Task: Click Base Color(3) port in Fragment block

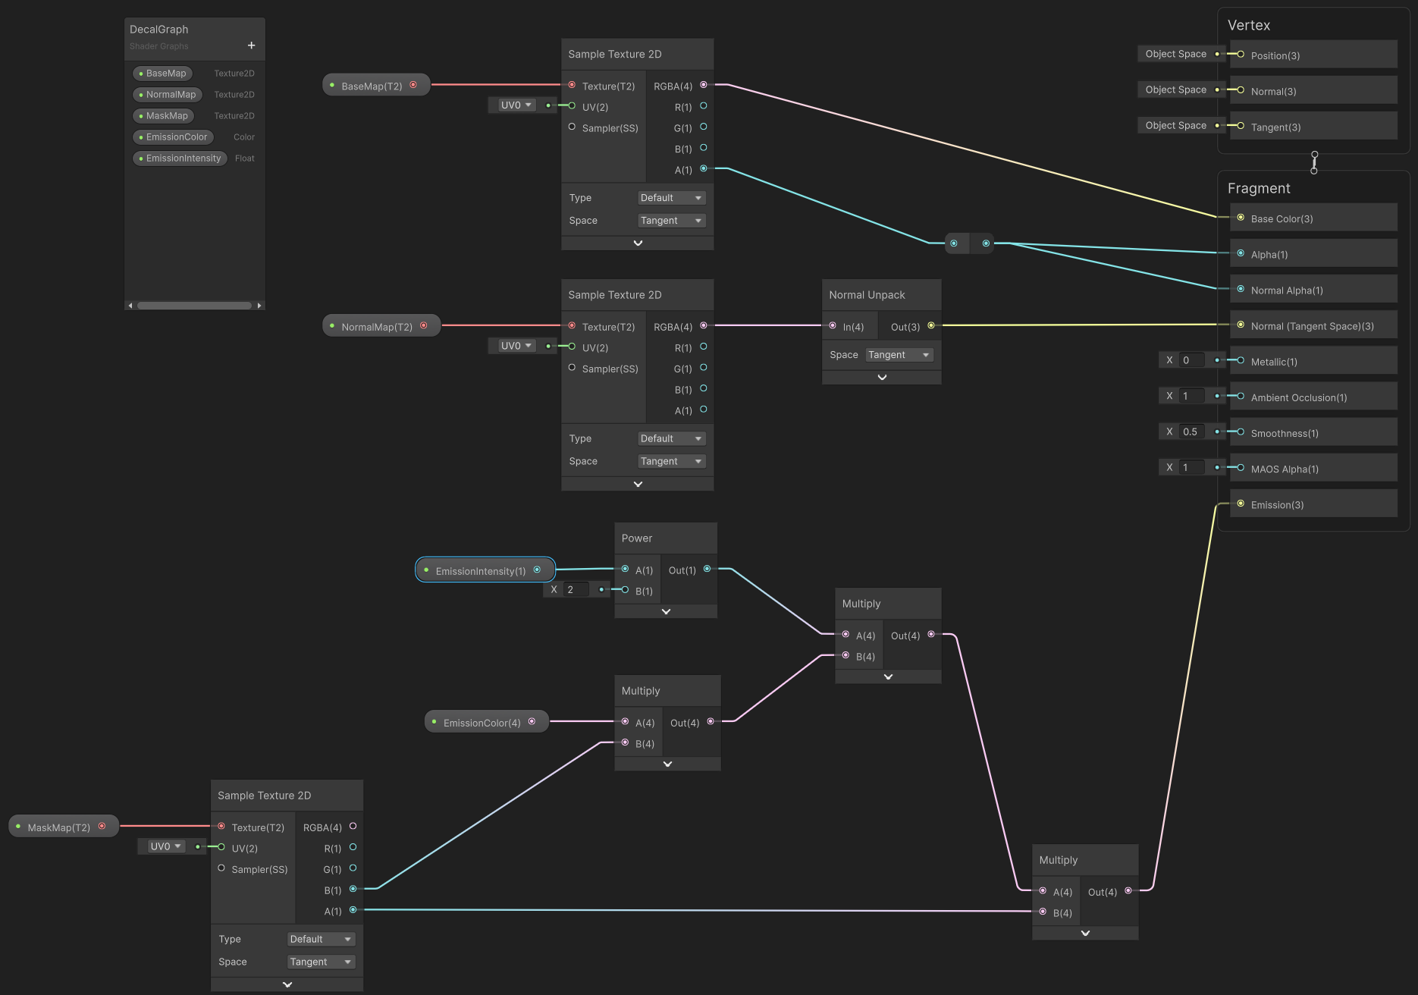Action: pos(1241,218)
